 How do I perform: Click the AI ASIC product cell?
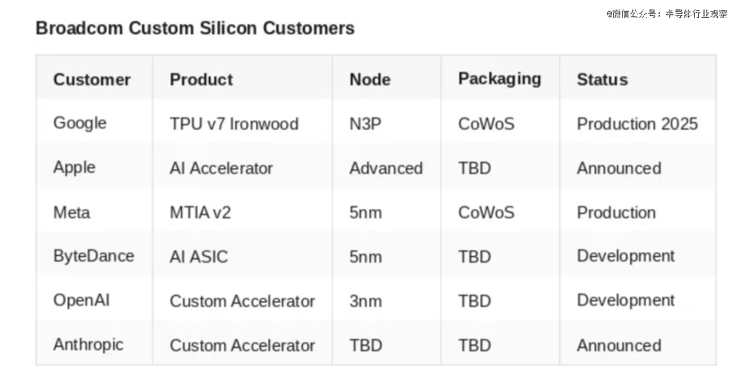pos(199,257)
